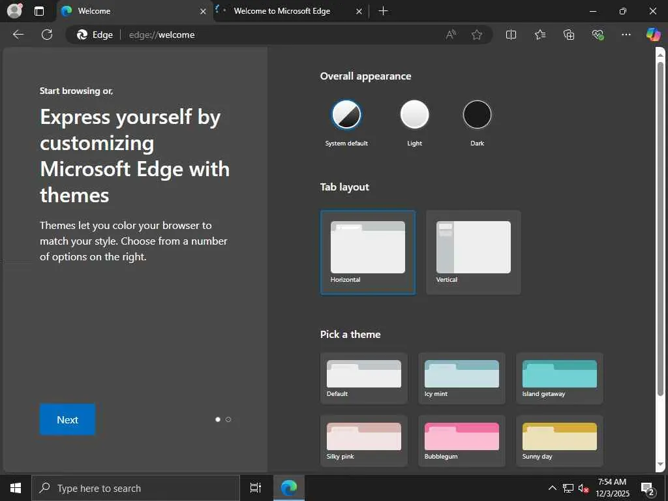Open the profile avatar menu
Image resolution: width=668 pixels, height=501 pixels.
(x=14, y=11)
